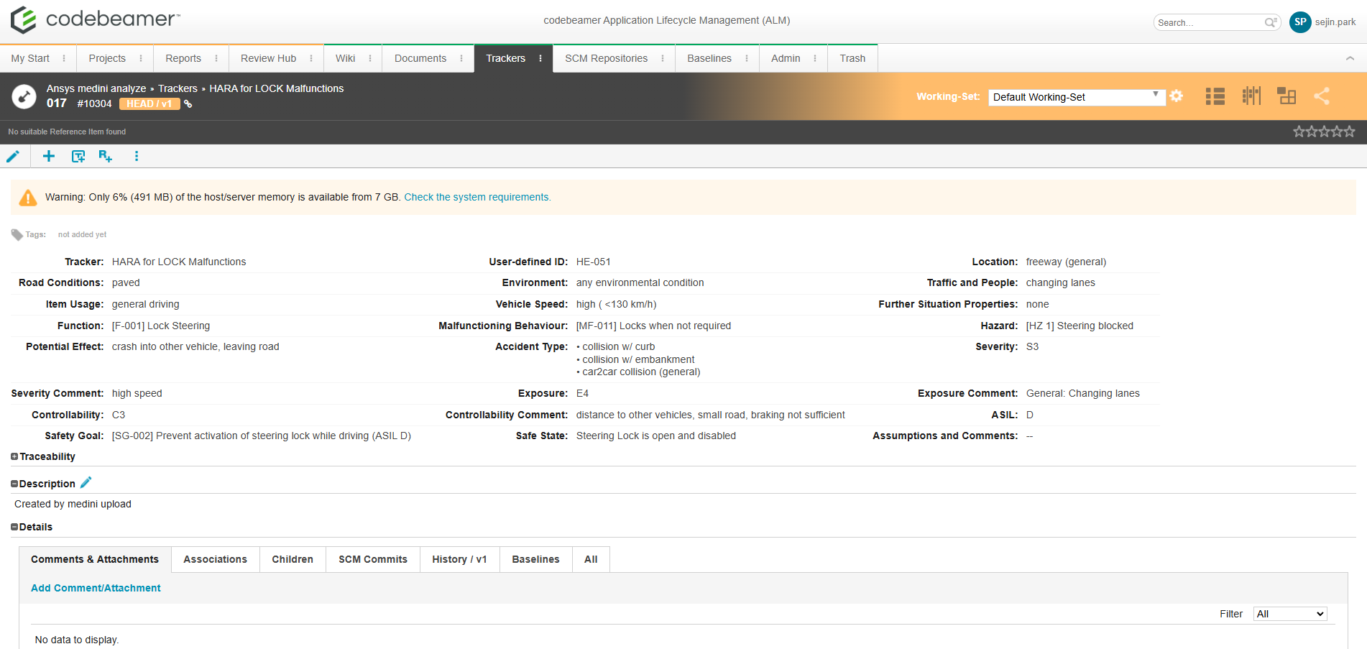Open the Review Hub menu
The width and height of the screenshot is (1367, 649).
click(267, 58)
